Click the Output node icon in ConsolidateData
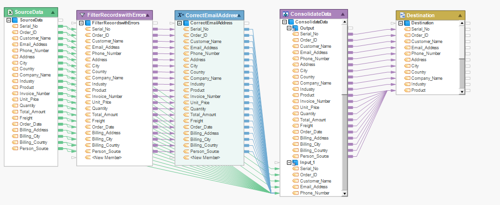 296,28
